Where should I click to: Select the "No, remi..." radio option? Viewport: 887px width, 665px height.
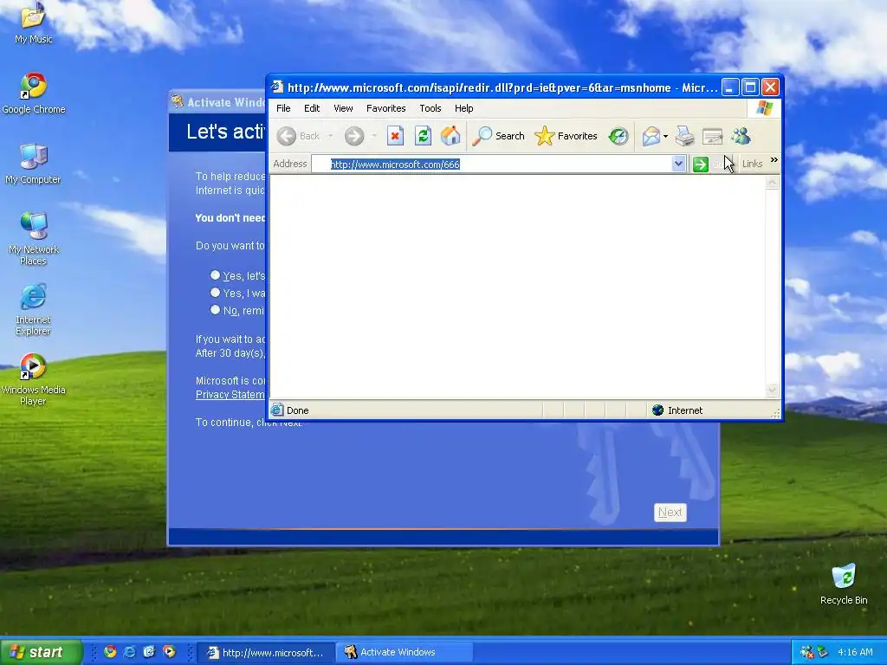pyautogui.click(x=215, y=310)
